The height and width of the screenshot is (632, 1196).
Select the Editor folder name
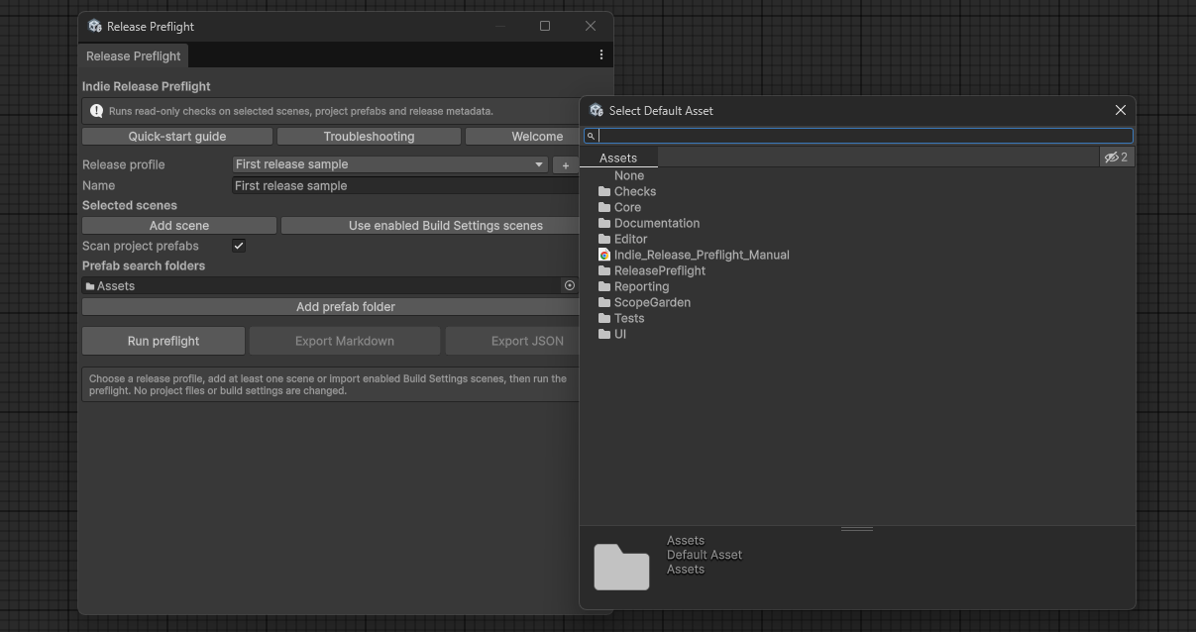point(630,240)
